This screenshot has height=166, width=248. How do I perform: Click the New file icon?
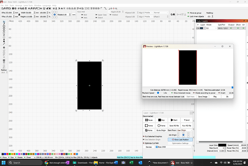pyautogui.click(x=3, y=8)
